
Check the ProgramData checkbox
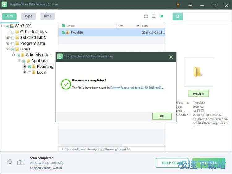coord(13,44)
